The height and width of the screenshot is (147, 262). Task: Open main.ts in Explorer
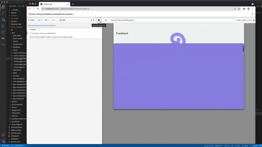pos(15,116)
